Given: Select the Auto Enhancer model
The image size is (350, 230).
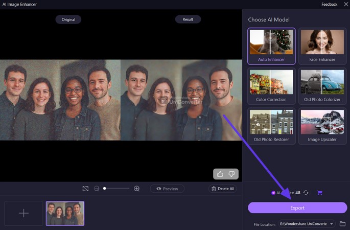Looking at the screenshot, I should coord(271,46).
